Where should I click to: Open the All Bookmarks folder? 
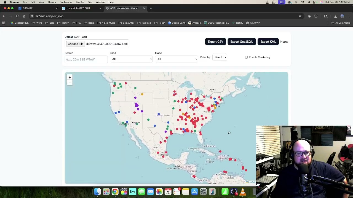tap(341, 23)
